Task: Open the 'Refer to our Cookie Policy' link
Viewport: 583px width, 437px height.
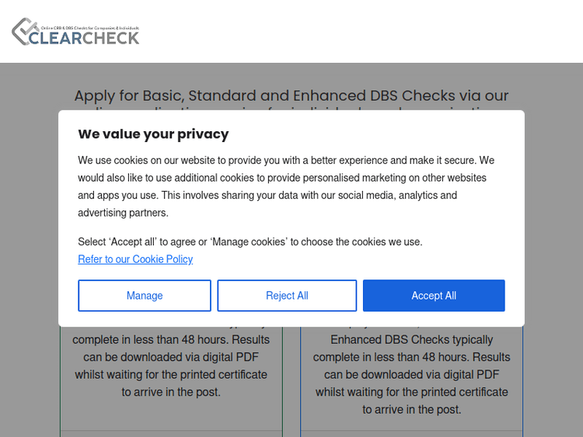Action: (x=135, y=259)
